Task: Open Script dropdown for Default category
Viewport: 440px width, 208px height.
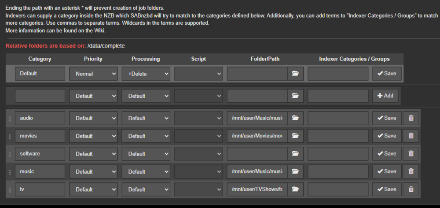Action: tap(198, 74)
